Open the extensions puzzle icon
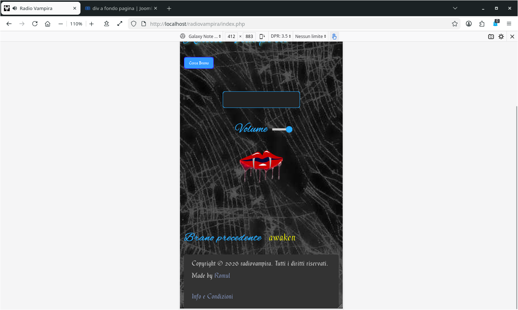 (x=482, y=24)
